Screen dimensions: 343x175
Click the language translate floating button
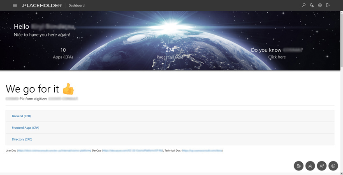click(299, 166)
